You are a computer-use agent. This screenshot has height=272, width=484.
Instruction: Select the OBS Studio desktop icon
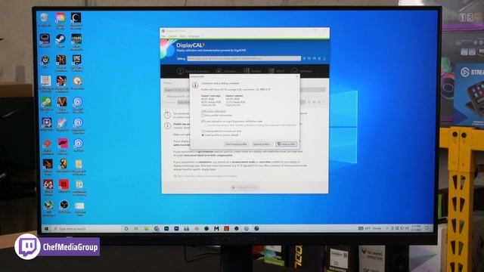tap(64, 206)
